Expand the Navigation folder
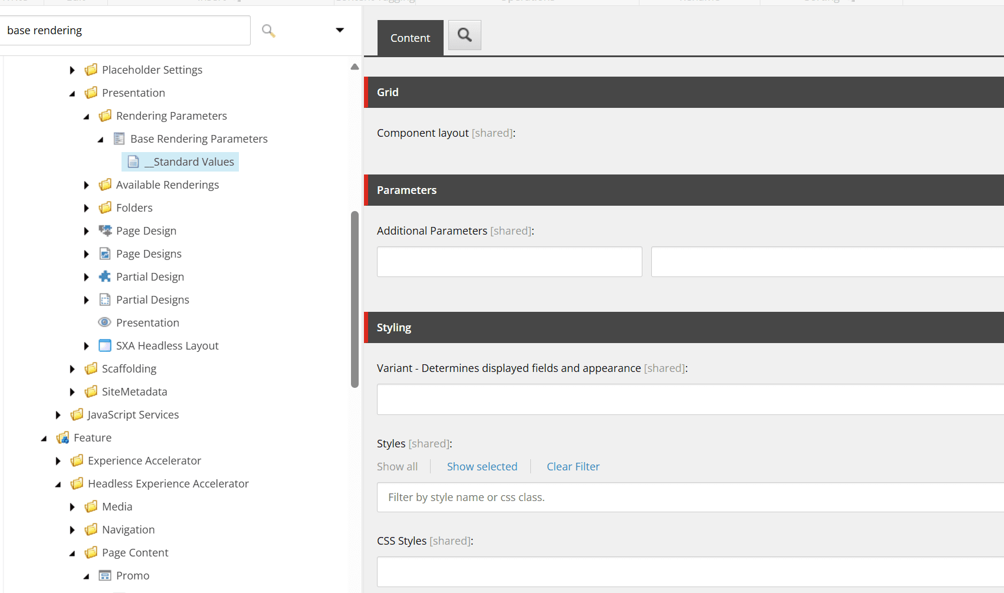Screen dimensions: 1004x593 point(72,530)
